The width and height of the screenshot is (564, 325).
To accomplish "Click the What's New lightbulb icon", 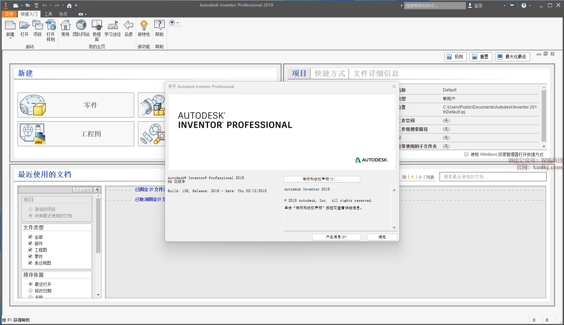I will click(144, 25).
